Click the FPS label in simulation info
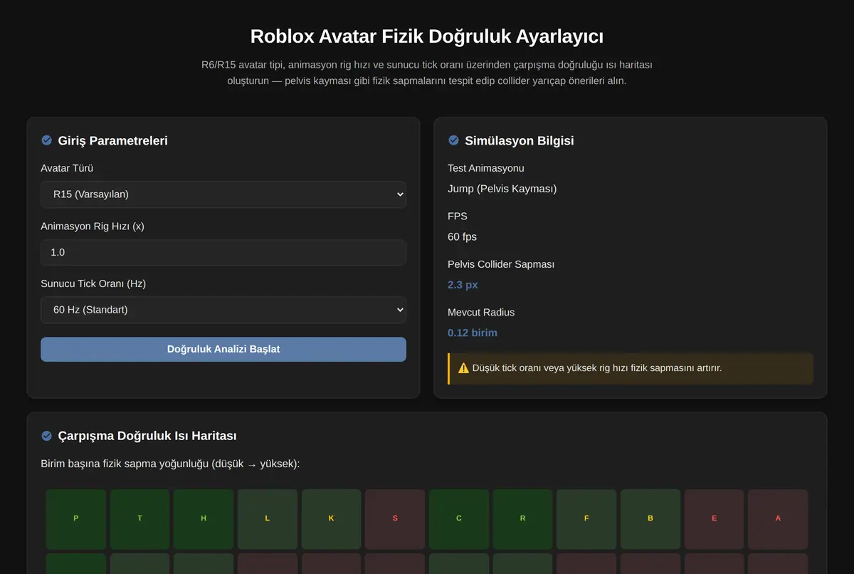The height and width of the screenshot is (574, 854). coord(458,216)
